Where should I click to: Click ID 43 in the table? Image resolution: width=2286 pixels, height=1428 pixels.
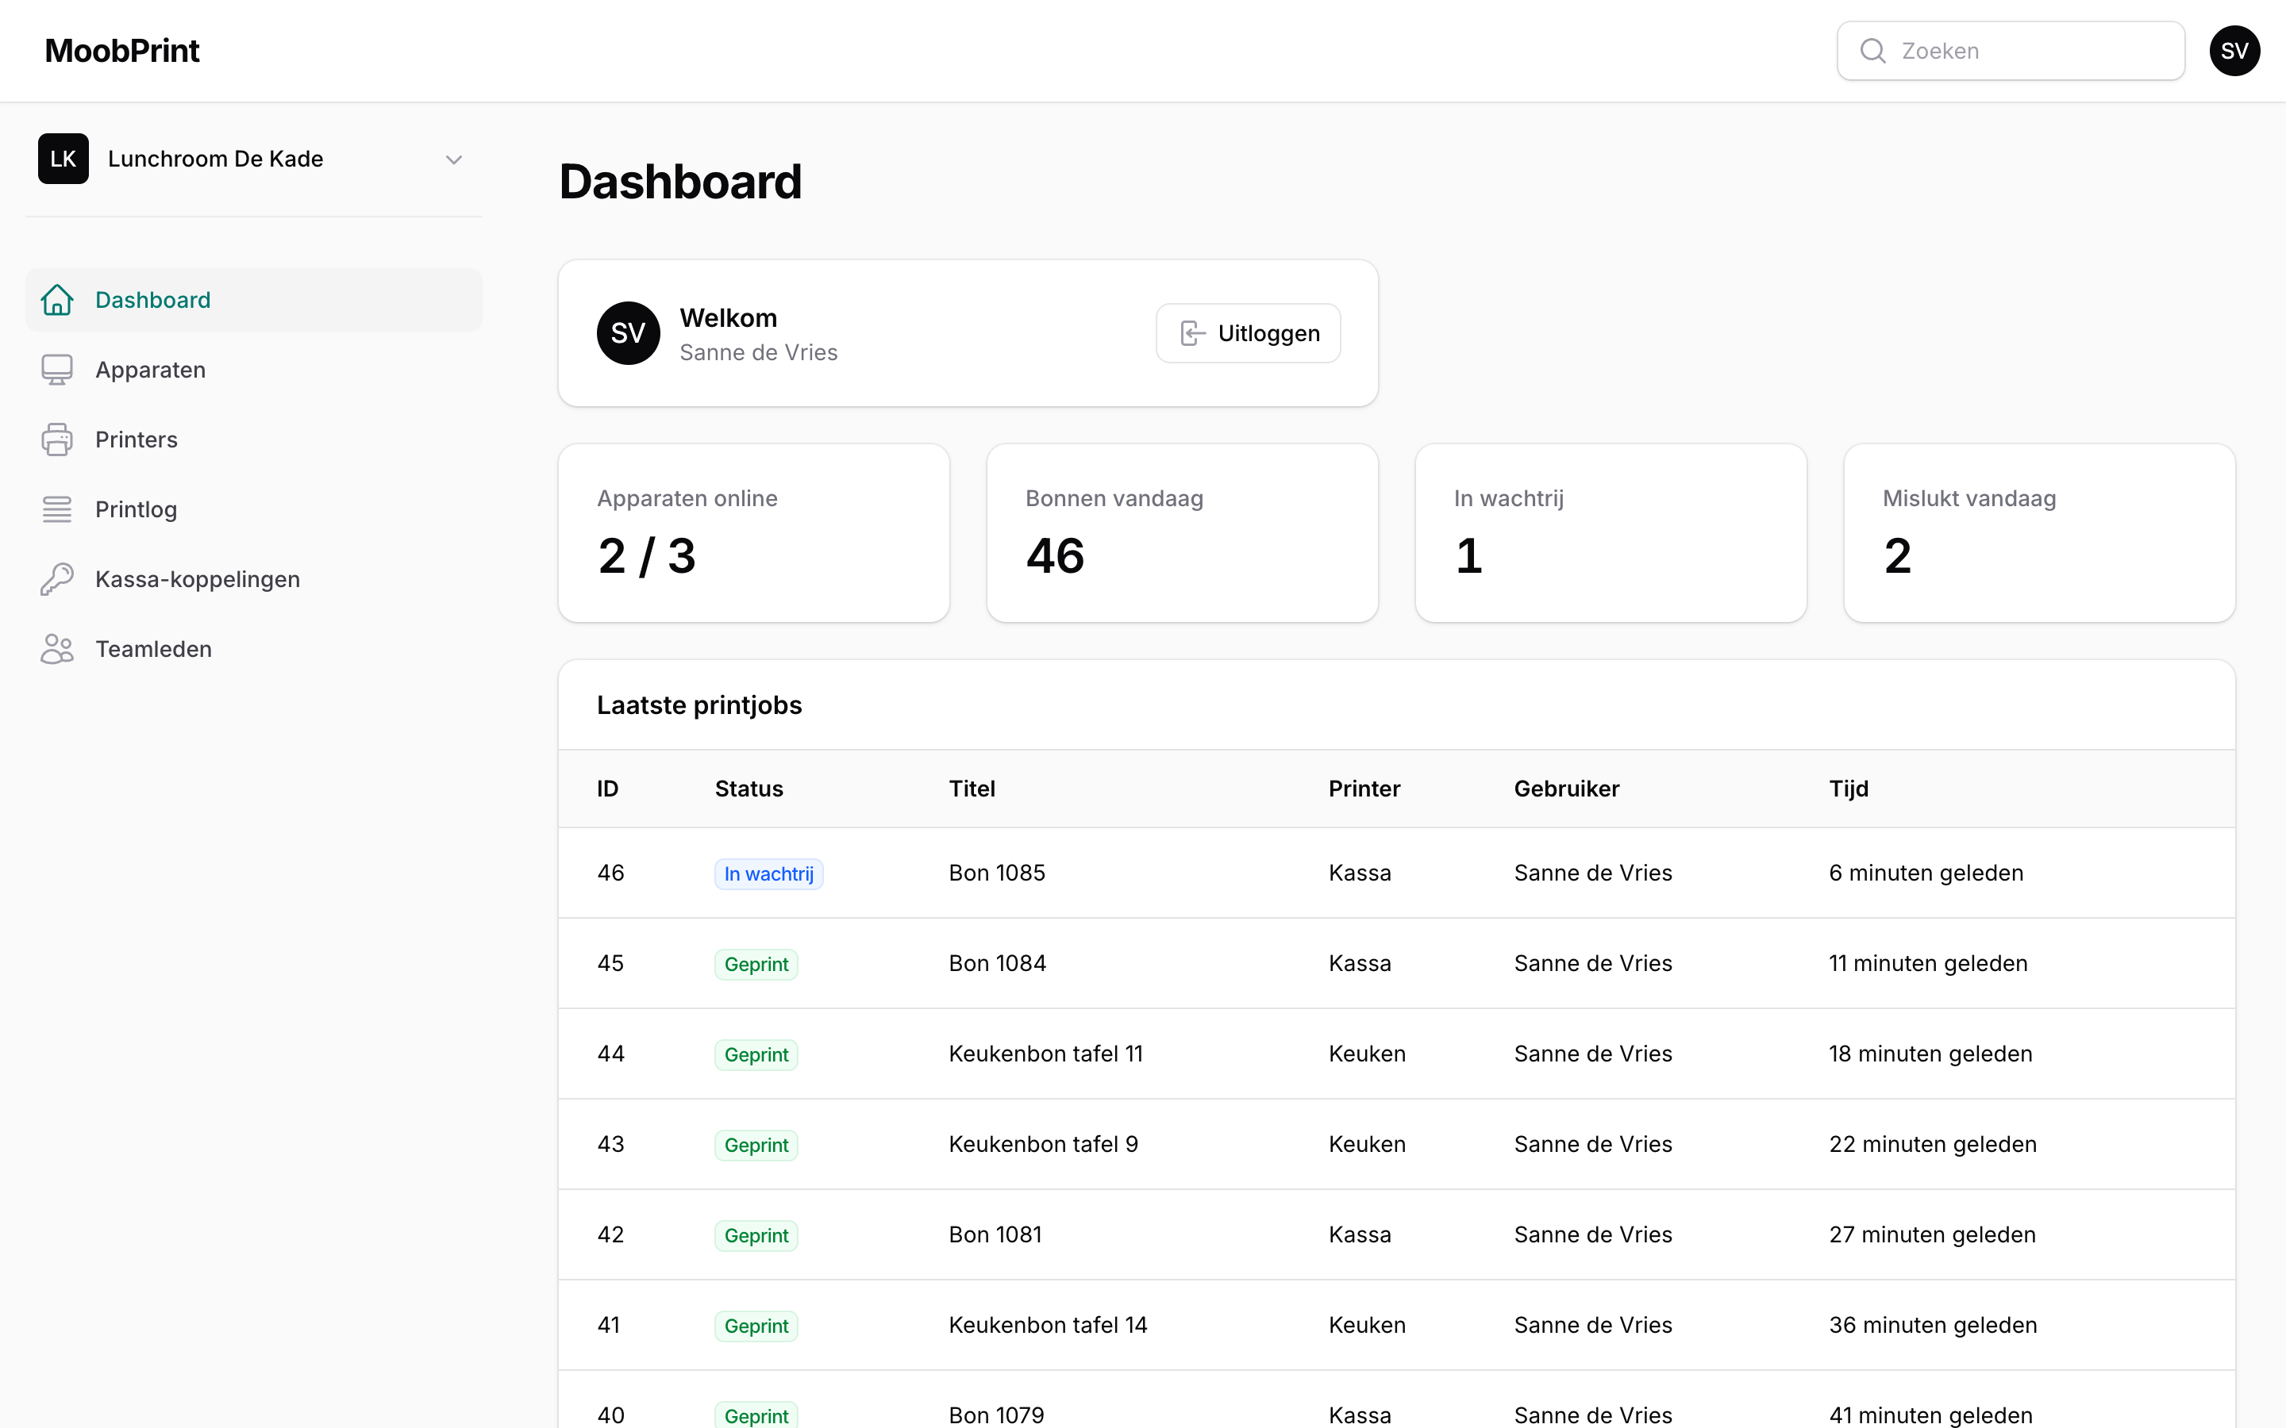tap(610, 1145)
